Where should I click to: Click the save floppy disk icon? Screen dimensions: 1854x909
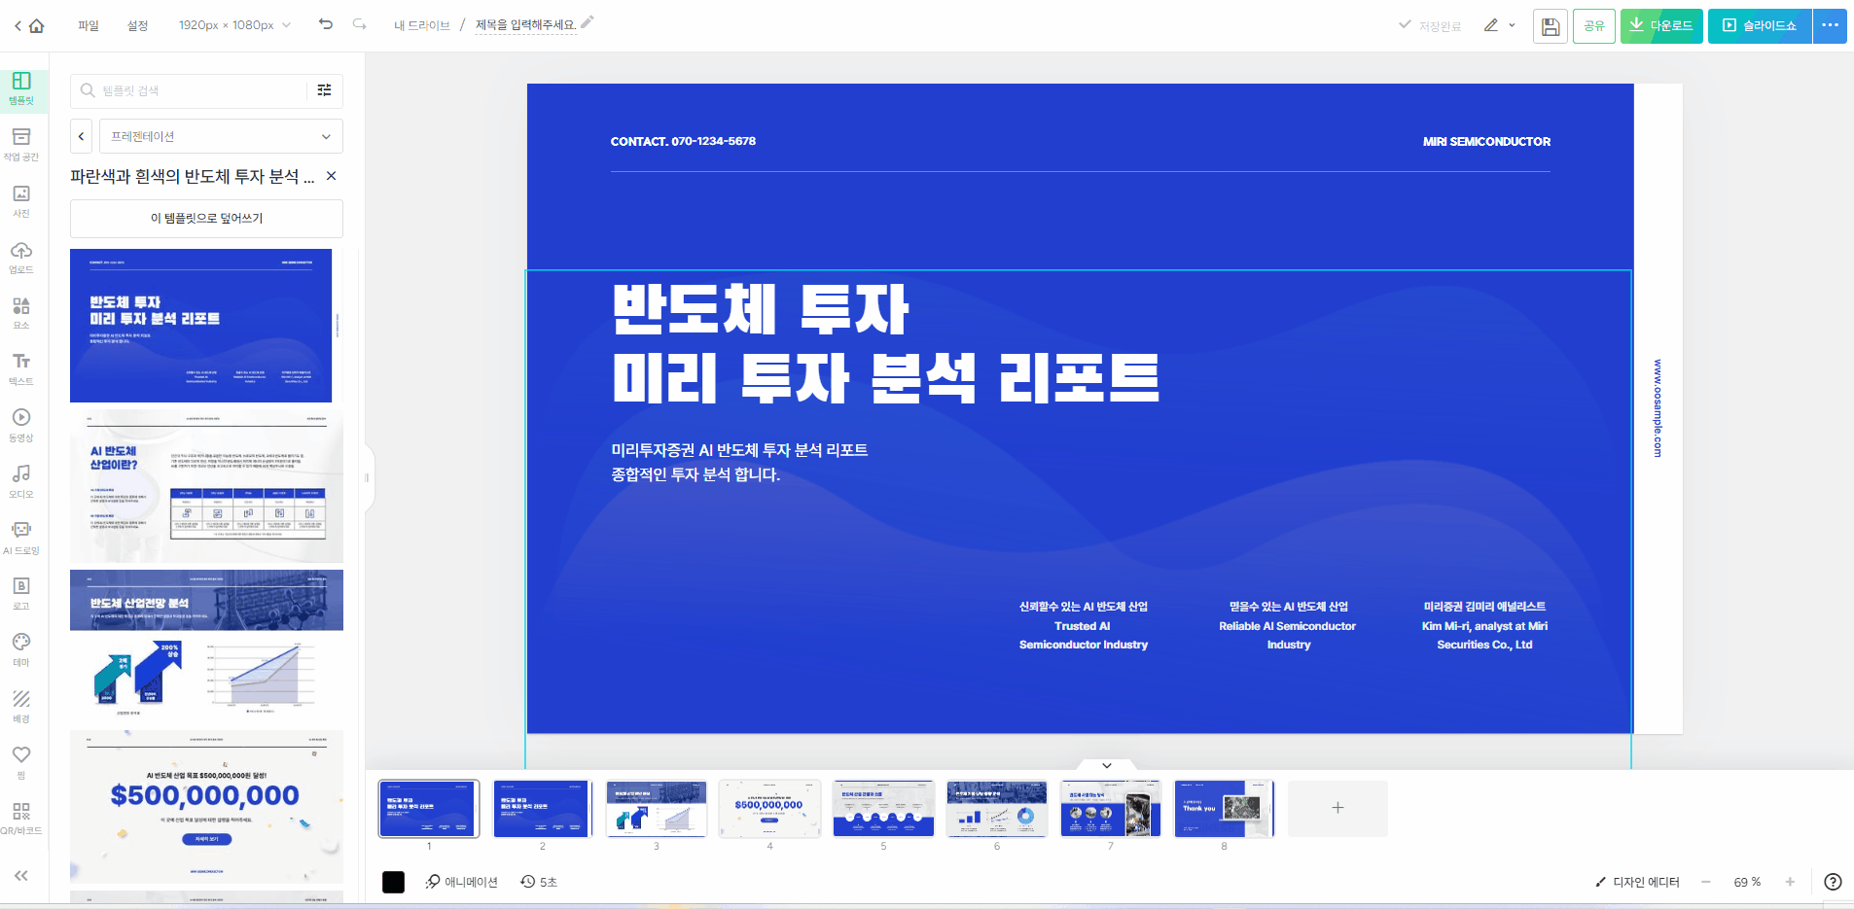pos(1551,26)
